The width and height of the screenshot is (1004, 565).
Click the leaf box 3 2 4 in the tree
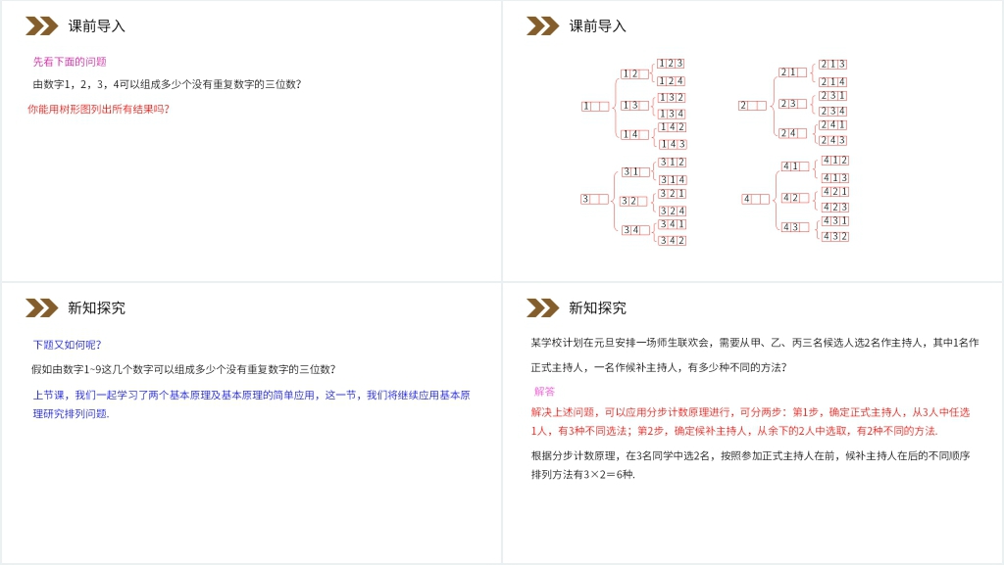[673, 212]
